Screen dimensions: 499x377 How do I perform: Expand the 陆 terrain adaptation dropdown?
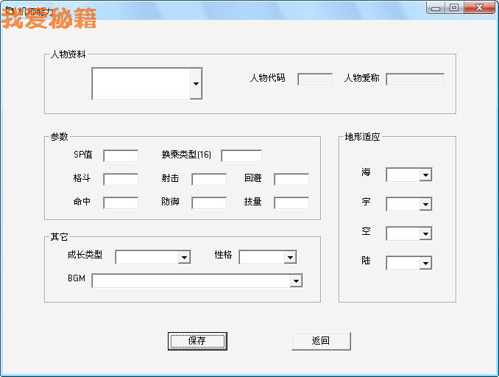(x=425, y=263)
